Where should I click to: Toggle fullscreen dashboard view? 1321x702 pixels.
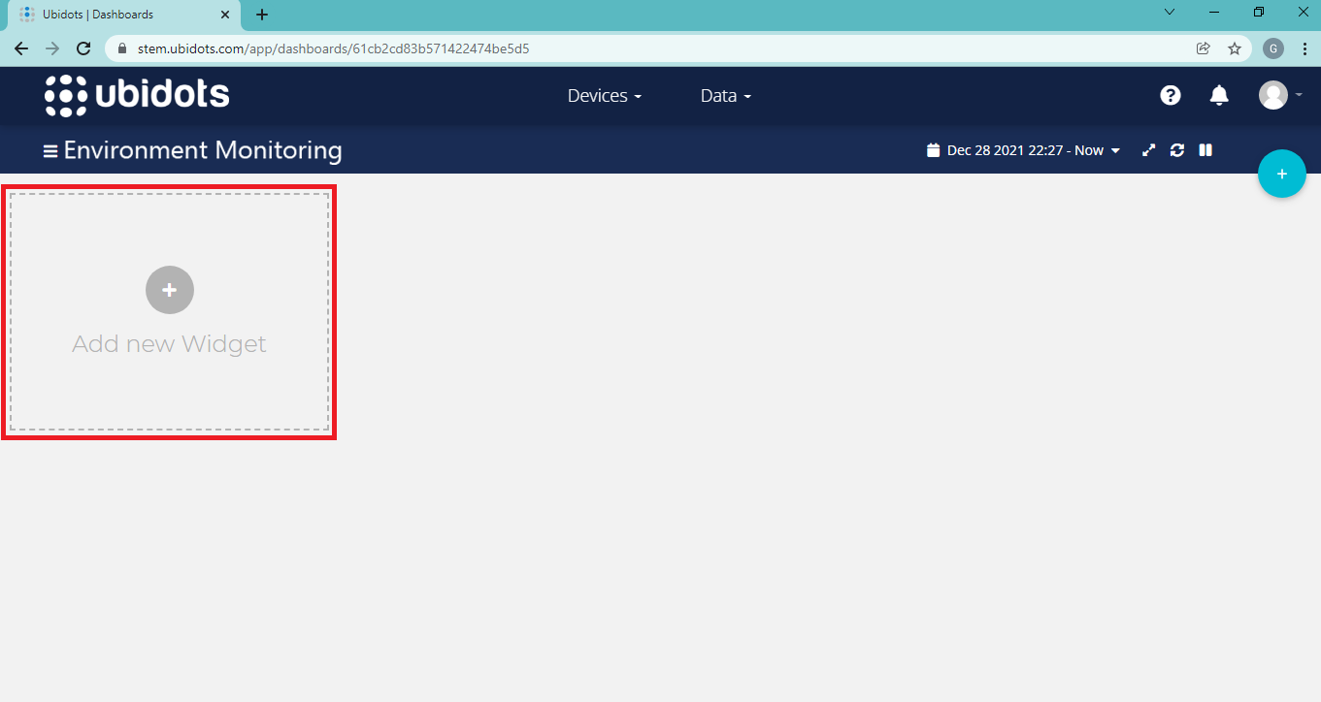tap(1148, 150)
